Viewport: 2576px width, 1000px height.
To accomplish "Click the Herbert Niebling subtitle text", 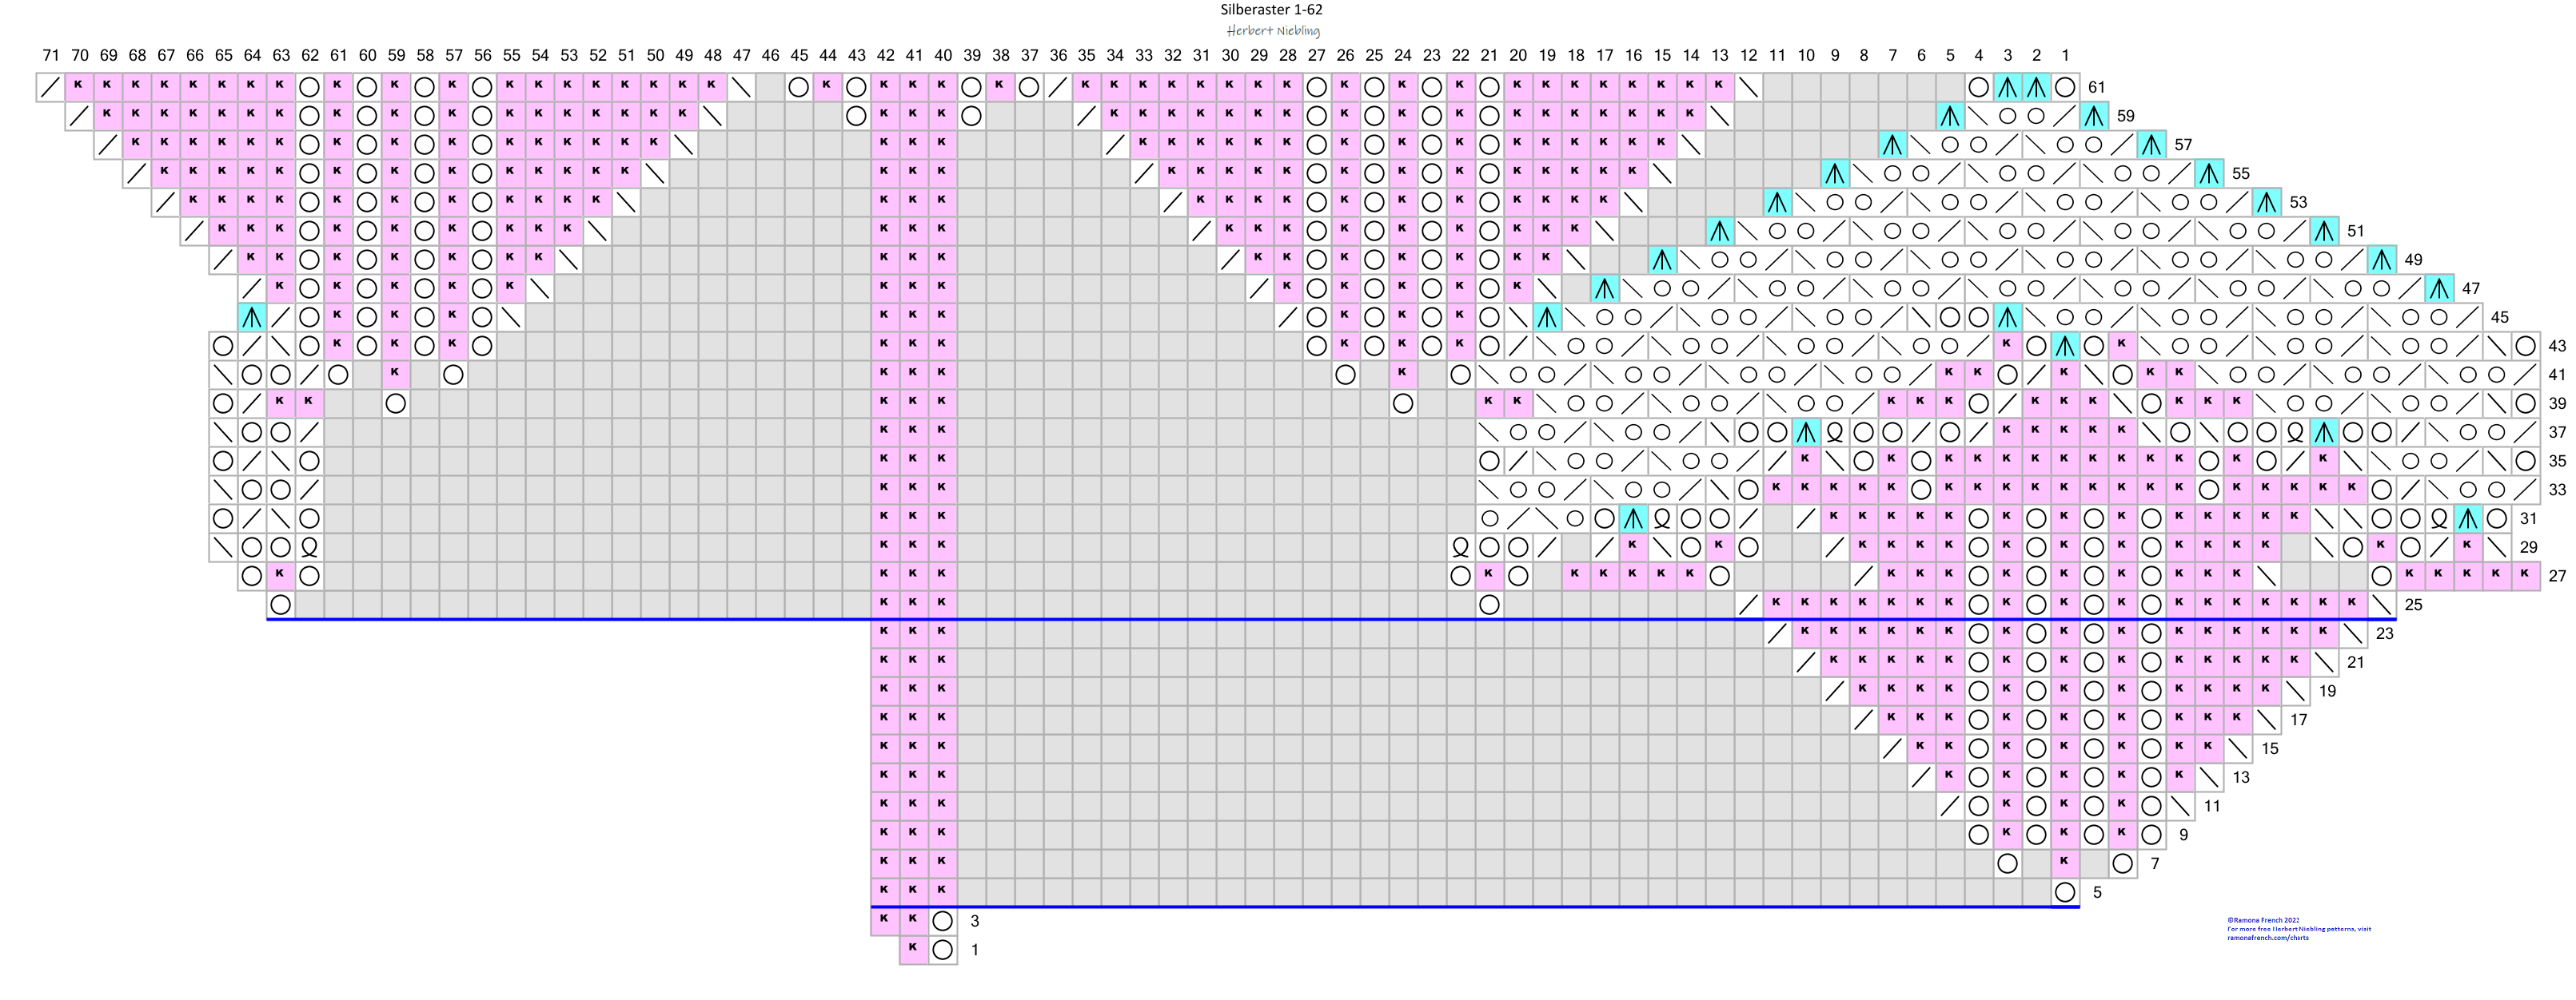I will pyautogui.click(x=1273, y=31).
